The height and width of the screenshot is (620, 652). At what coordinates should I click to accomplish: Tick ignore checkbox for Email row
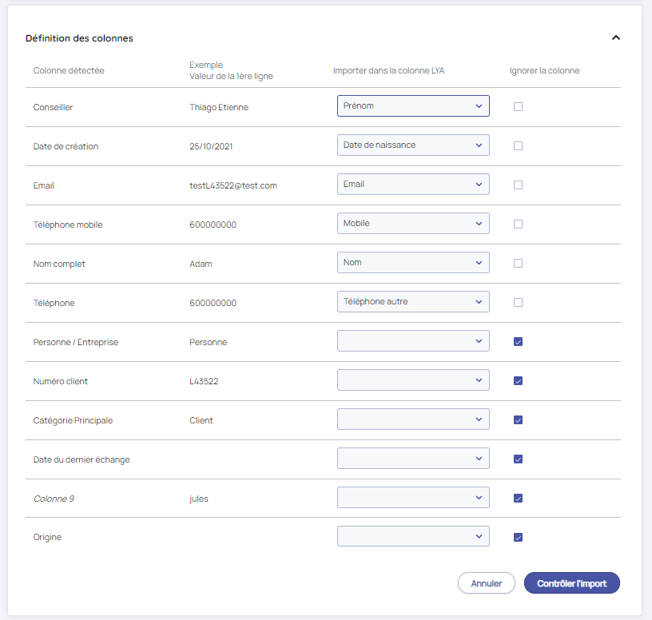pyautogui.click(x=518, y=185)
